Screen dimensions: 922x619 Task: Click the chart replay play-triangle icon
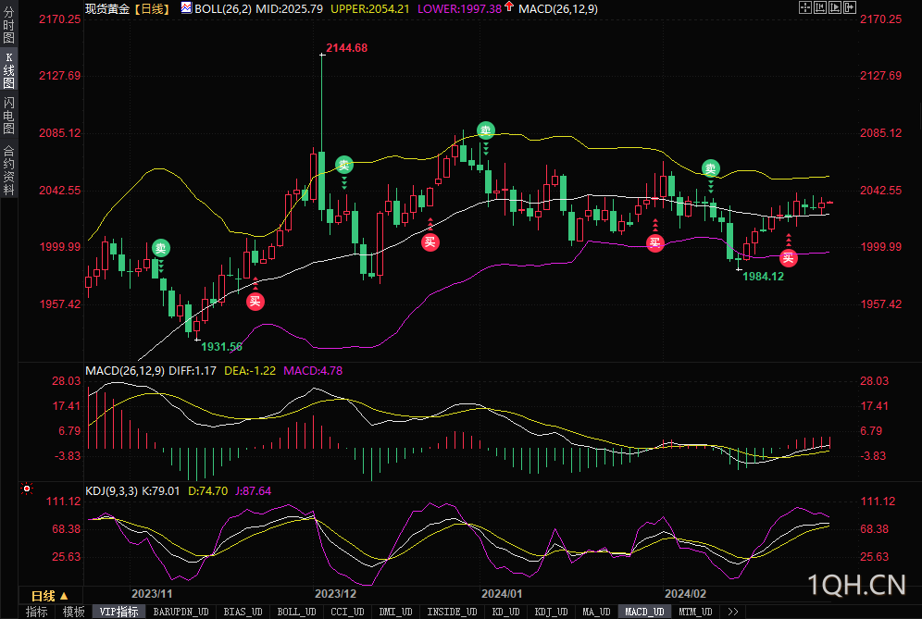[x=834, y=7]
